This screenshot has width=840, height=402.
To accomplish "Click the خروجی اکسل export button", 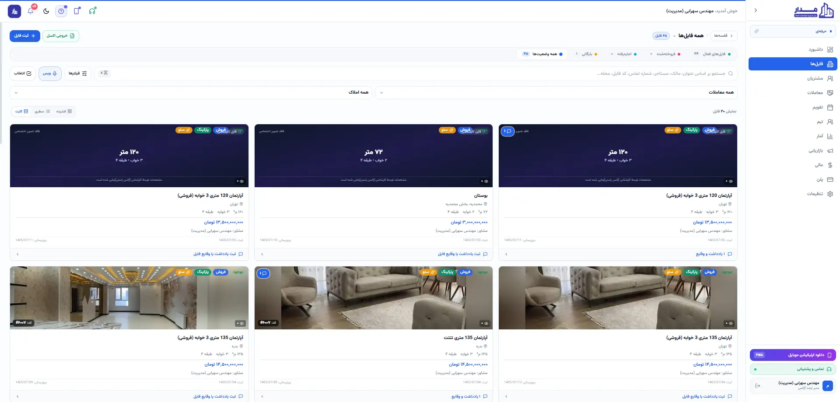I will pyautogui.click(x=60, y=36).
